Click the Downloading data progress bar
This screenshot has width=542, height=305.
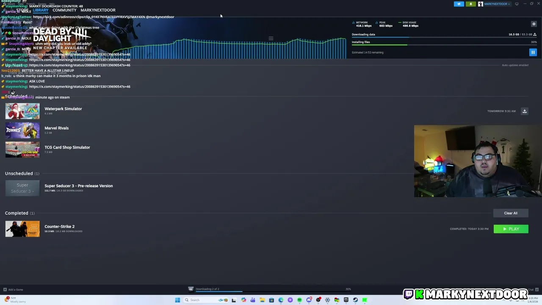click(x=444, y=38)
